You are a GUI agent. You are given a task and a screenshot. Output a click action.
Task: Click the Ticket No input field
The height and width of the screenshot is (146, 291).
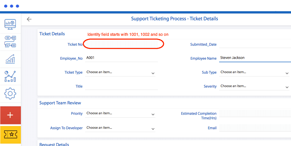(x=123, y=44)
